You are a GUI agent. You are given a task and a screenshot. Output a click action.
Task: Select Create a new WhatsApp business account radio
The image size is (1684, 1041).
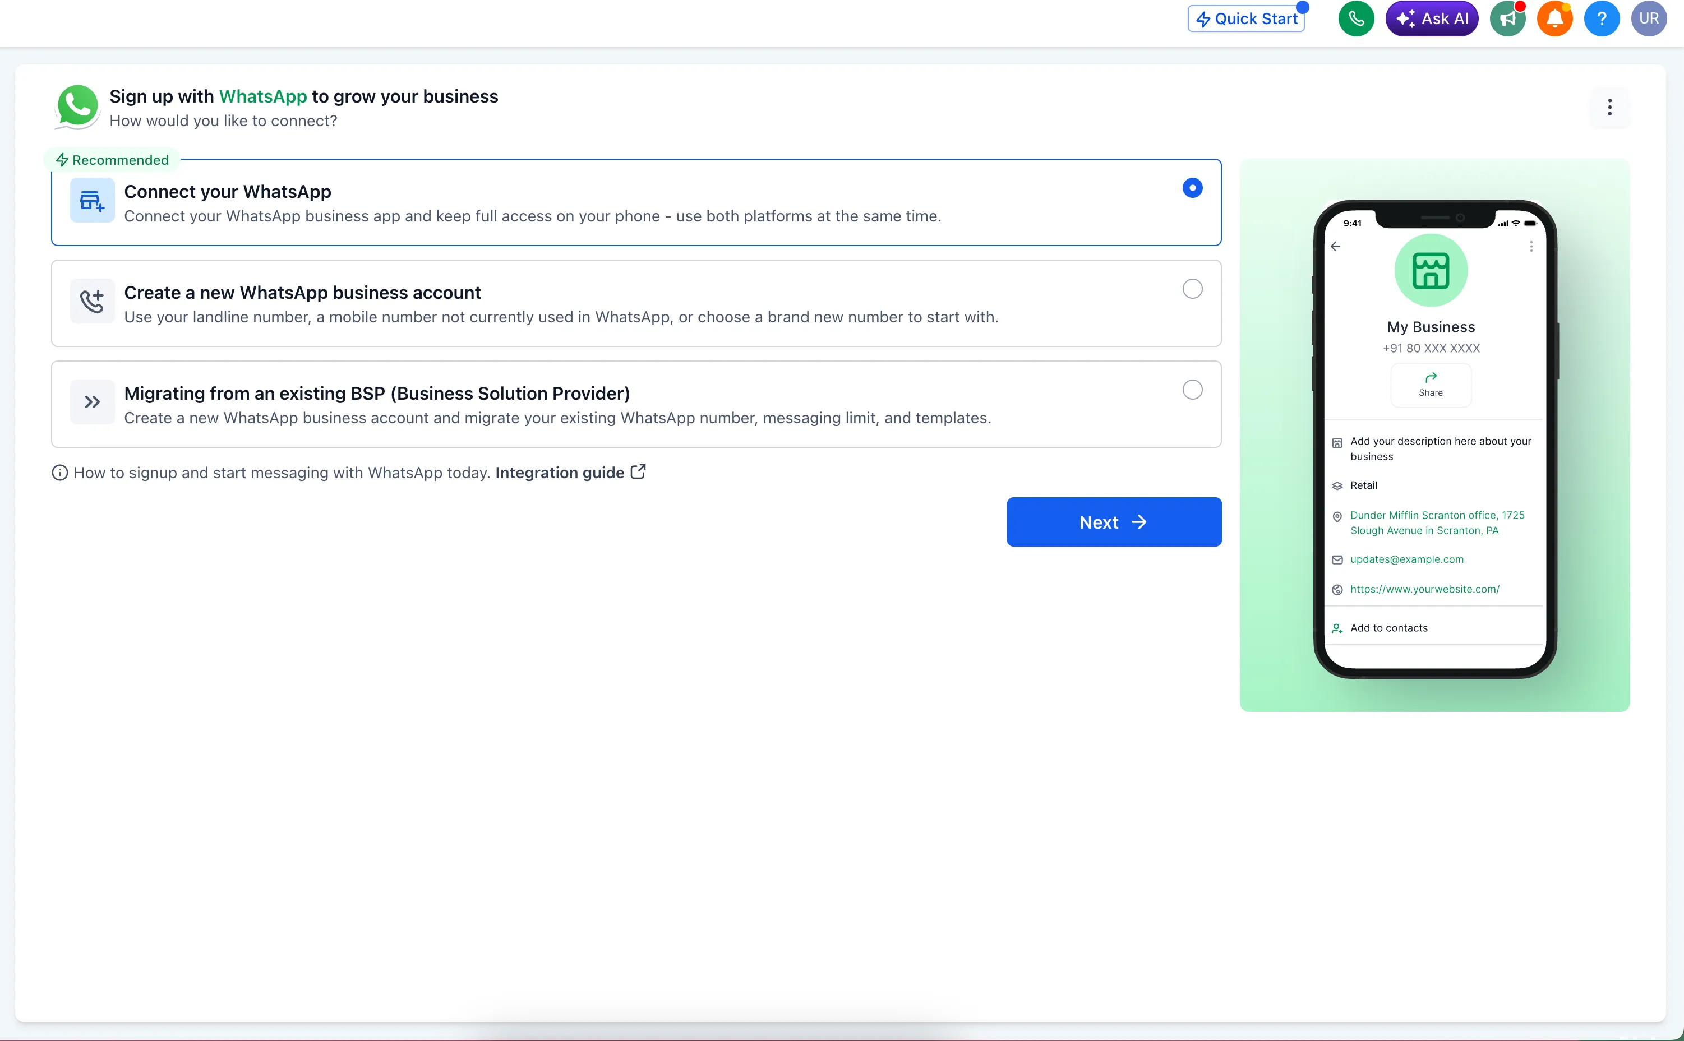tap(1192, 289)
